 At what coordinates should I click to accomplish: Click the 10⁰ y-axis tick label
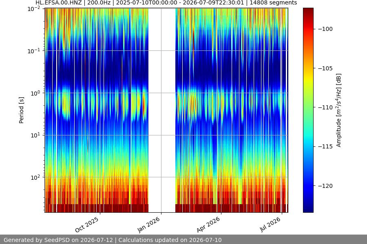36,93
